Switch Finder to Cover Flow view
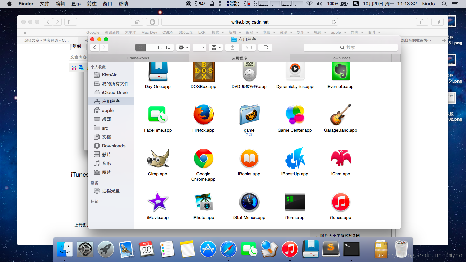The height and width of the screenshot is (262, 466). 169,47
